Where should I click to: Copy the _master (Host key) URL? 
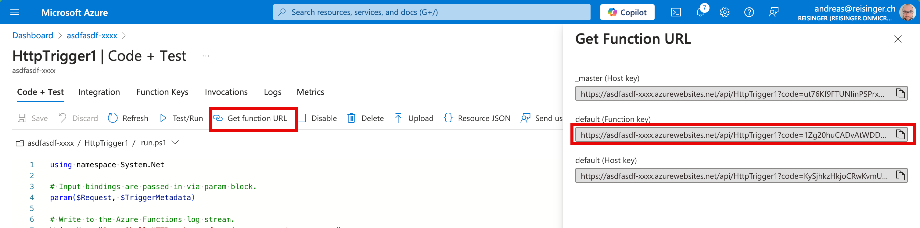coord(900,94)
